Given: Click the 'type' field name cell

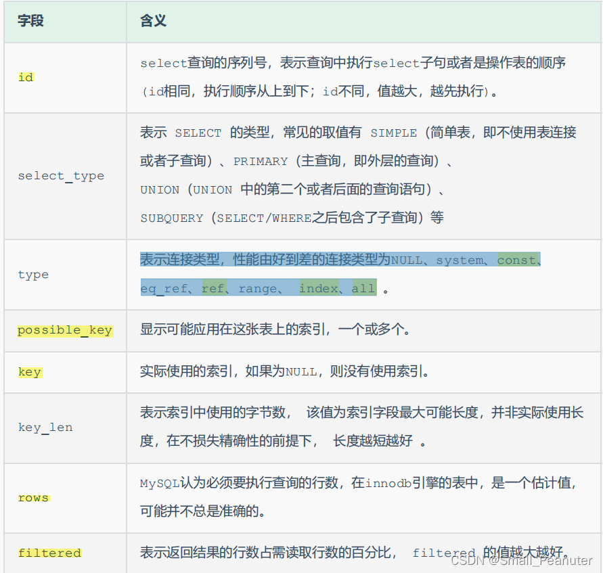Looking at the screenshot, I should [33, 275].
